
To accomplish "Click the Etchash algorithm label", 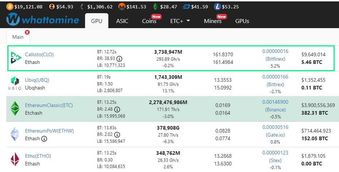I will [x=34, y=113].
